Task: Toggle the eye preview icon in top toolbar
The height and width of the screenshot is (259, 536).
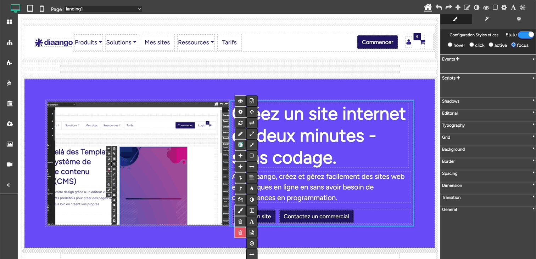Action: coord(486,7)
